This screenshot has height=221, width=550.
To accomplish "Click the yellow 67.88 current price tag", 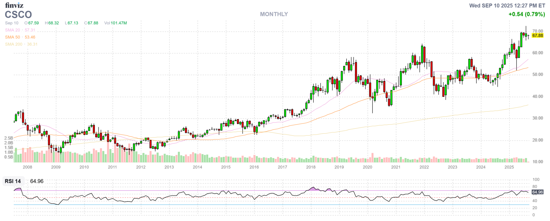I will coord(537,35).
